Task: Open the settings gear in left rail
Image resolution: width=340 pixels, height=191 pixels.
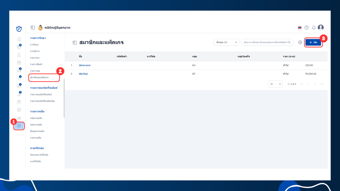Action: click(19, 126)
